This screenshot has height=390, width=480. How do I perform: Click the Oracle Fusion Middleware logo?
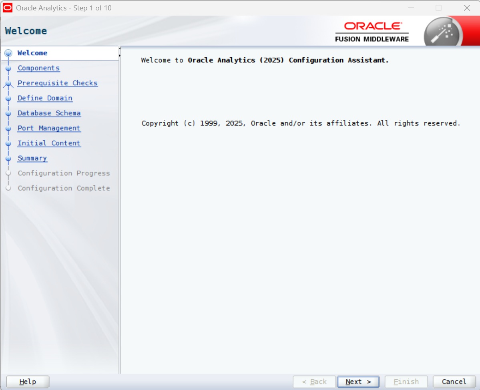point(372,32)
